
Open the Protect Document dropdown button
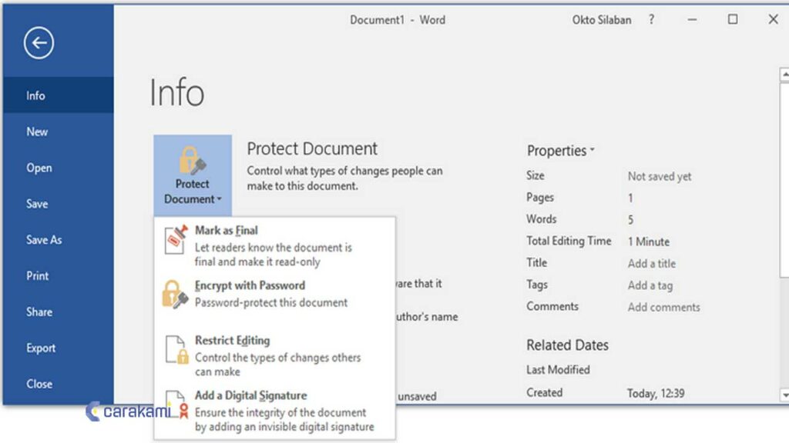[193, 175]
